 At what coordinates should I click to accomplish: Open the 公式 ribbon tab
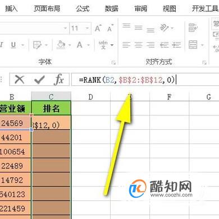click(83, 8)
